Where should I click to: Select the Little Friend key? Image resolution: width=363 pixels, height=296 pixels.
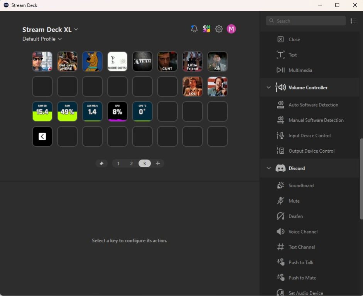[192, 62]
